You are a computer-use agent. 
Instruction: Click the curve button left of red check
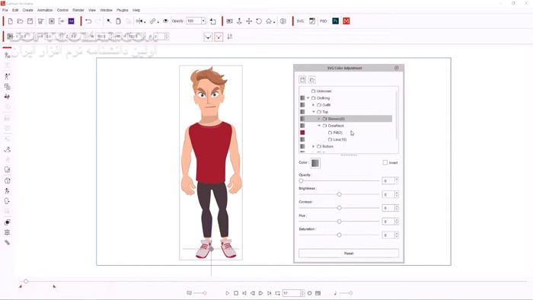[208, 37]
